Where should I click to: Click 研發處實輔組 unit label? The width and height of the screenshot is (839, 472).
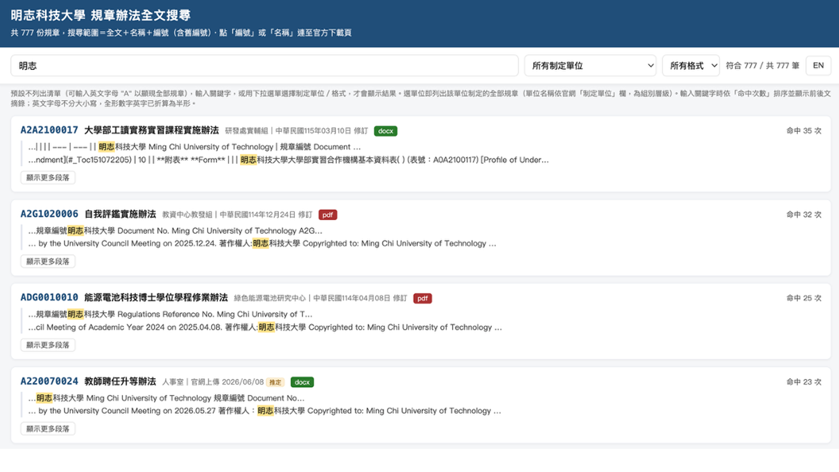[246, 131]
